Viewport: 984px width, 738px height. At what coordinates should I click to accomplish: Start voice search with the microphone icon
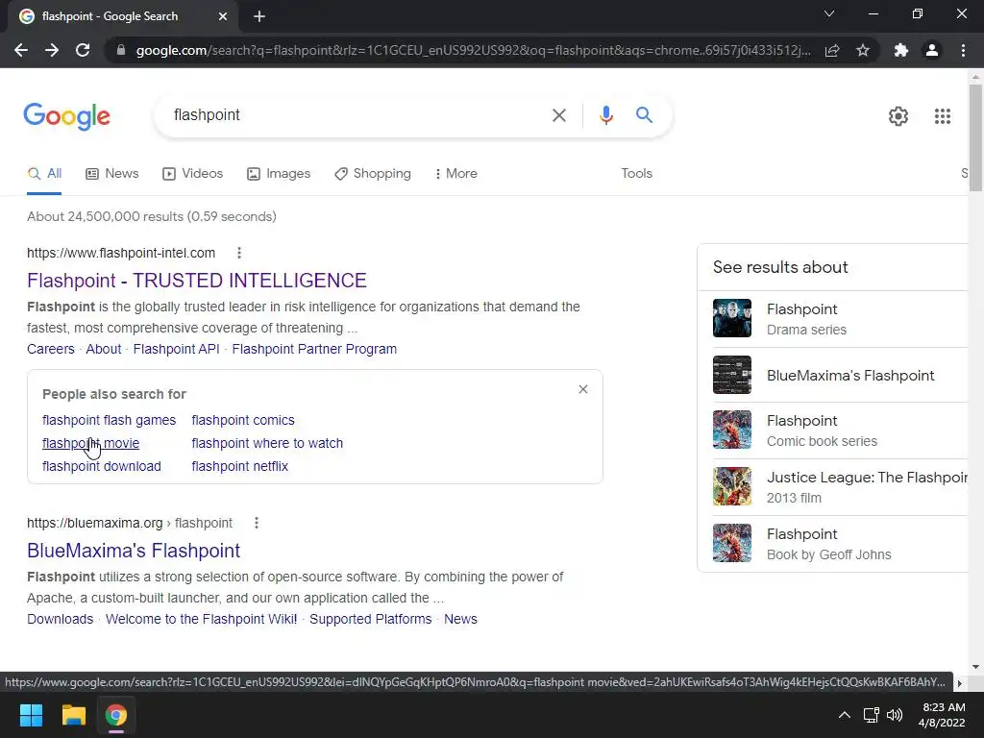pos(605,115)
